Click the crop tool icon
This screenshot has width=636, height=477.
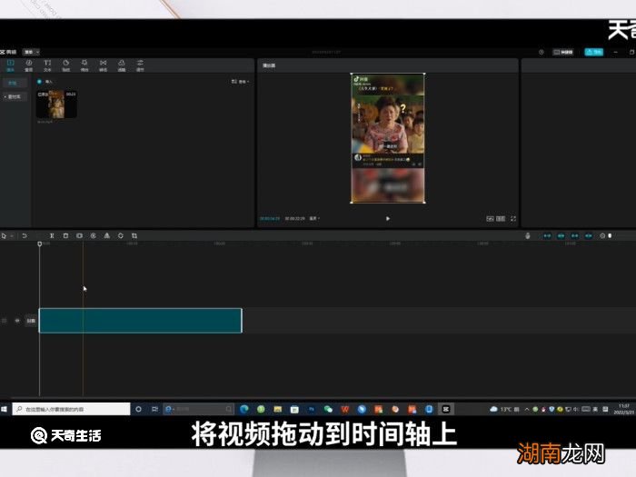point(134,235)
